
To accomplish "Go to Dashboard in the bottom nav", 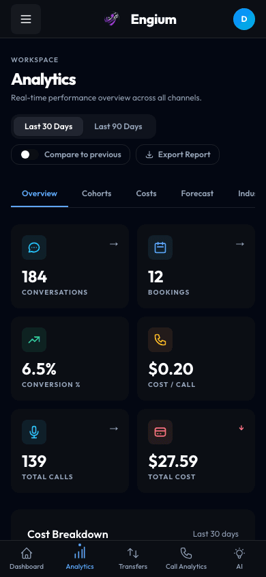I will [x=27, y=559].
